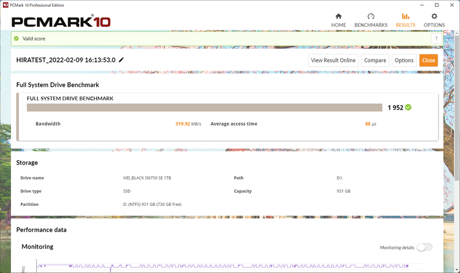Viewport: 460px width, 273px height.
Task: Click the Compare button
Action: 375,60
